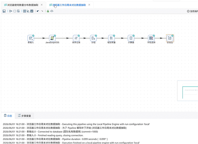Select the 字段选择 step node
198x144 pixels.
pos(151,38)
